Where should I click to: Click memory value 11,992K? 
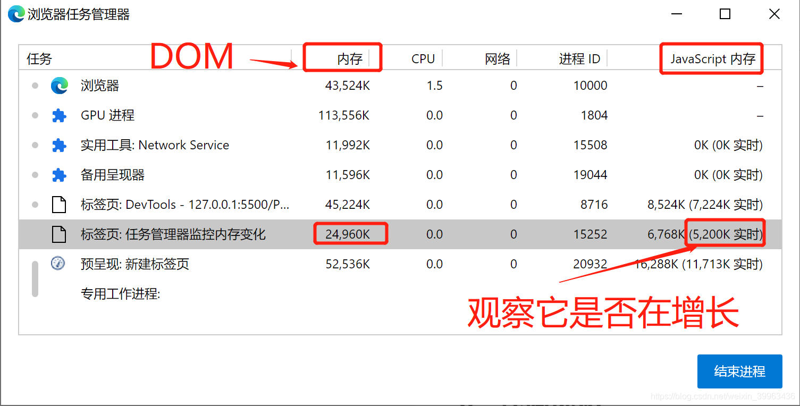click(348, 145)
